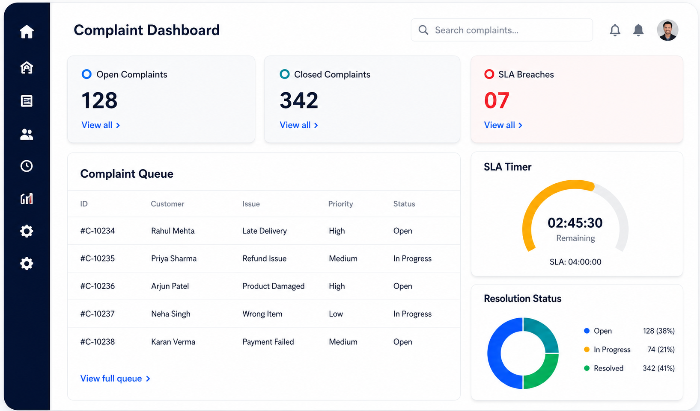Sort by the Customer column header
This screenshot has height=411, width=700.
167,204
